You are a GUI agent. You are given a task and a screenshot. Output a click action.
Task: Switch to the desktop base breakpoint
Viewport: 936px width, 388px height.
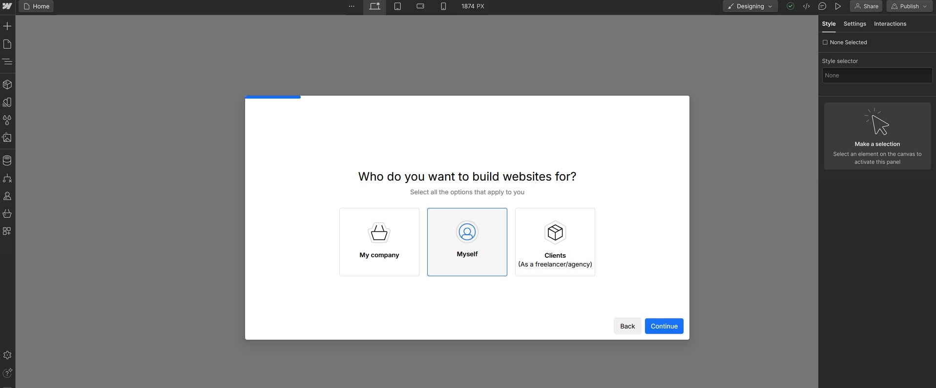pyautogui.click(x=374, y=6)
